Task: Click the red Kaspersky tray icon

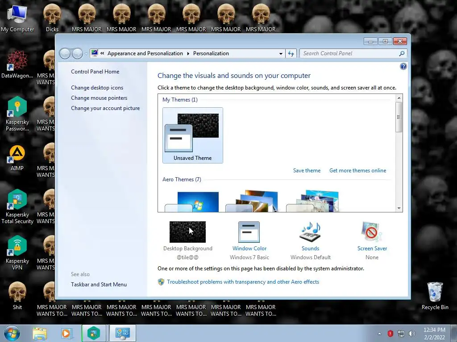Action: point(391,334)
